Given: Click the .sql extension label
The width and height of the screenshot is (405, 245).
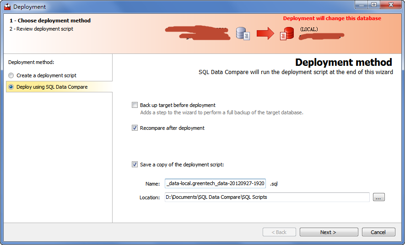Looking at the screenshot, I should [274, 184].
